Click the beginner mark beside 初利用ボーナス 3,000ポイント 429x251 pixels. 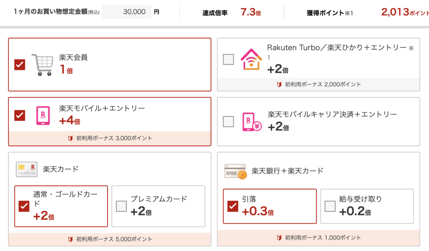coord(70,138)
